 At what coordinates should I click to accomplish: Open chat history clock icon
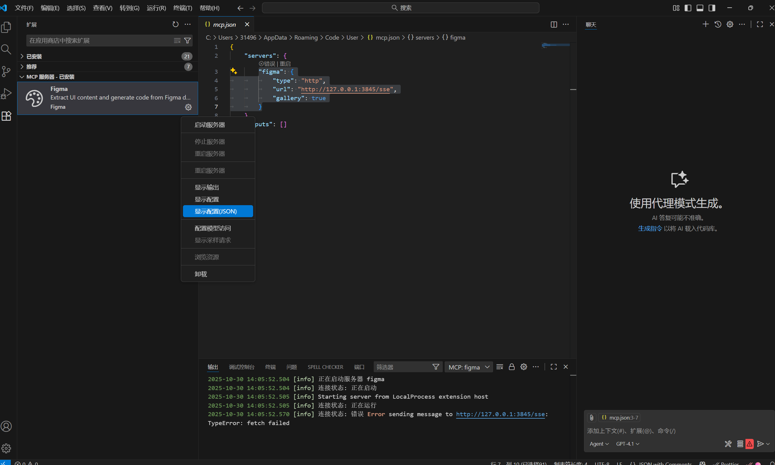[x=718, y=25]
